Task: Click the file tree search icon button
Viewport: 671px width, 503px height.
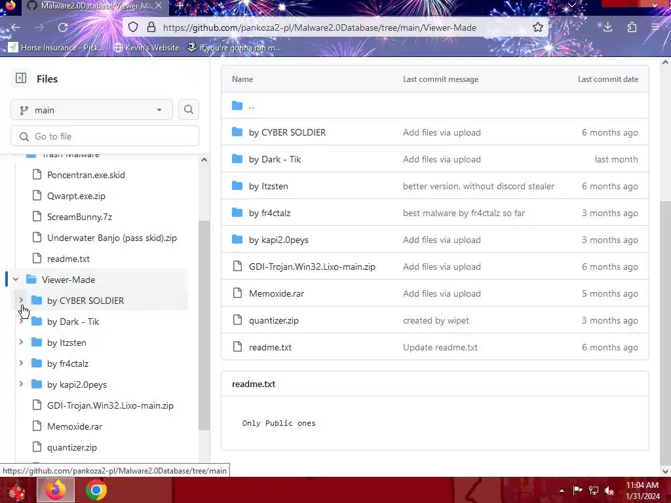Action: pyautogui.click(x=188, y=110)
